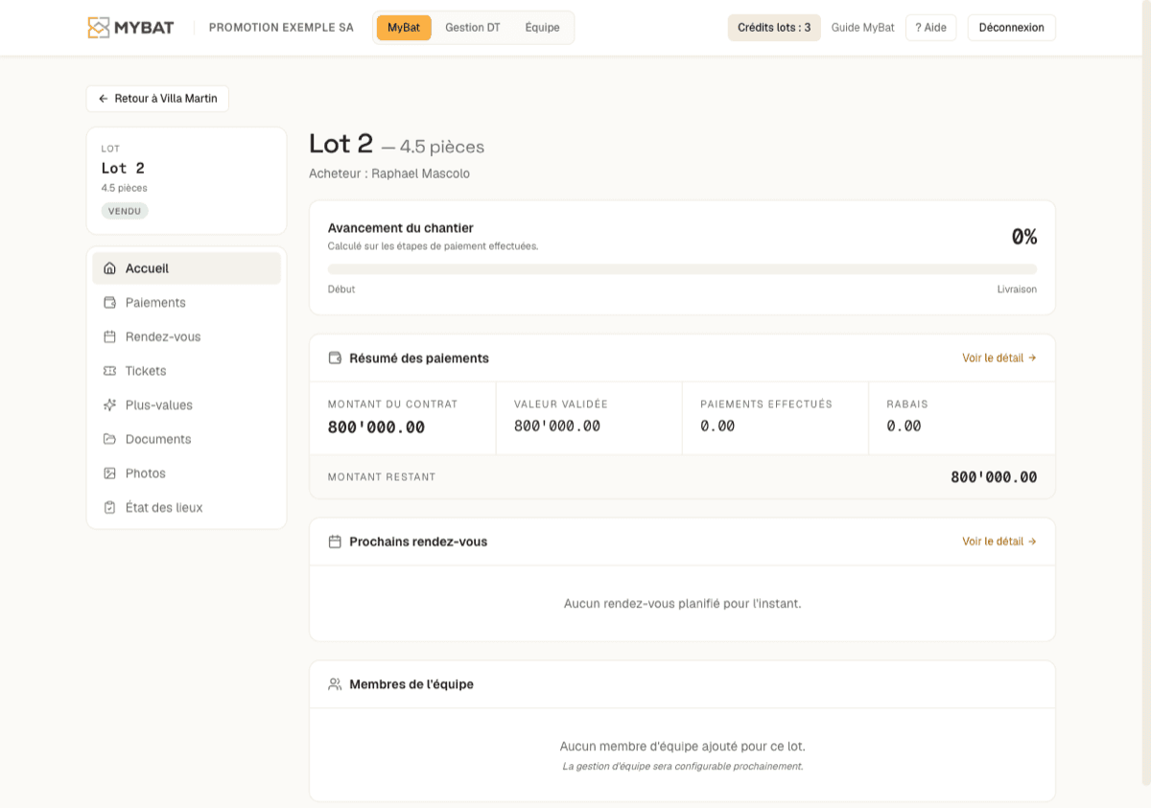Viewport: 1151px width, 808px height.
Task: Click the chantier progress bar
Action: click(682, 269)
